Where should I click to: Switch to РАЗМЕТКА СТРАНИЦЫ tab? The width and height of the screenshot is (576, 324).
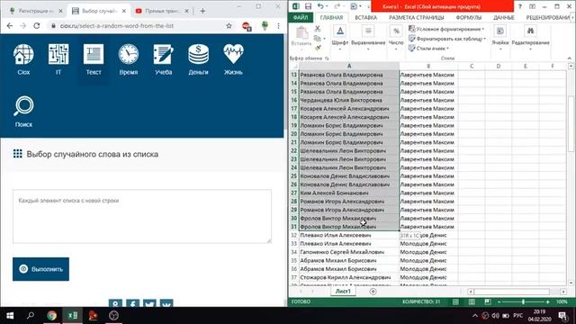coord(416,17)
